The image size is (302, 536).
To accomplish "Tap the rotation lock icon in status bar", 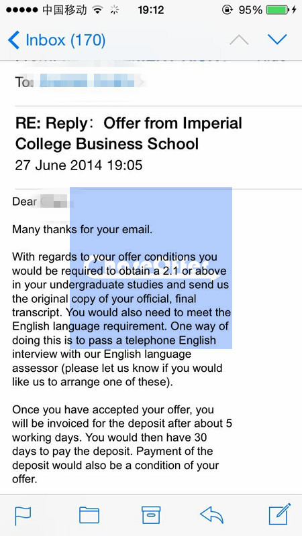I will point(227,10).
